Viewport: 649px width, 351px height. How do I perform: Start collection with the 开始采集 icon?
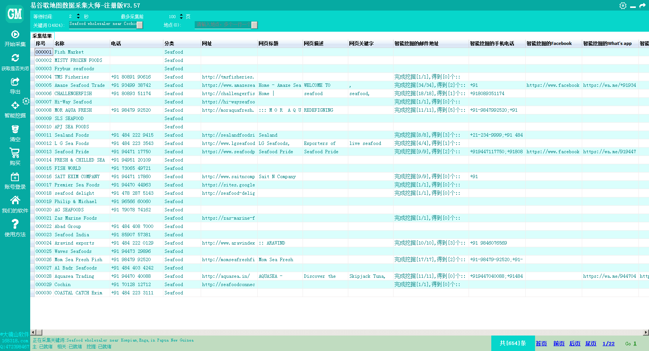pos(15,34)
